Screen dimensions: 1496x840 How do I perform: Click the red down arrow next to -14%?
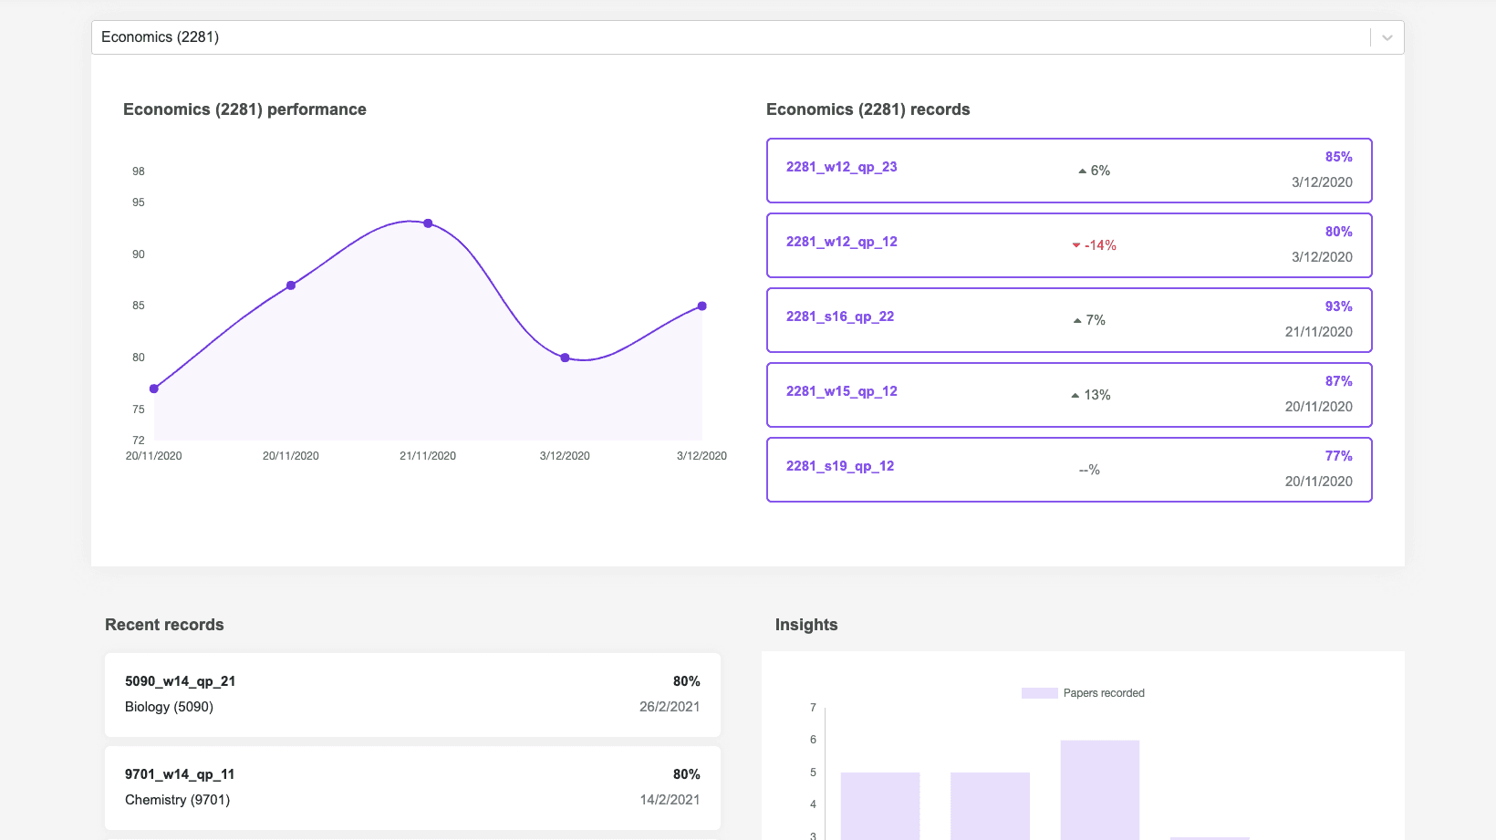pos(1076,245)
